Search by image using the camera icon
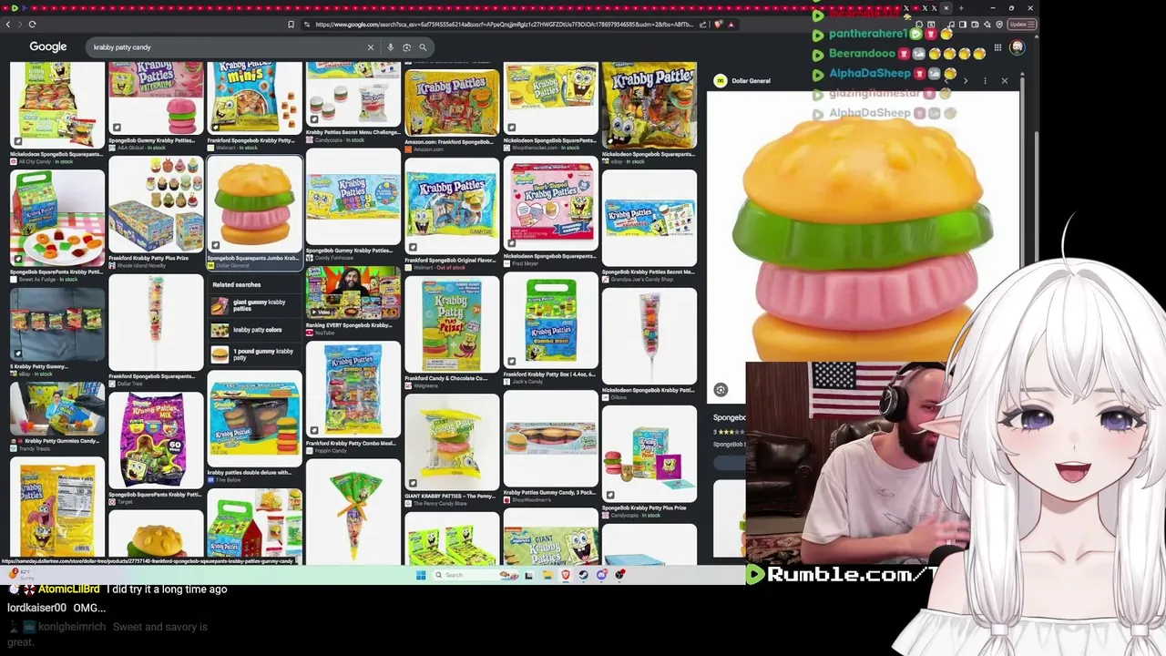The height and width of the screenshot is (656, 1166). (x=406, y=47)
